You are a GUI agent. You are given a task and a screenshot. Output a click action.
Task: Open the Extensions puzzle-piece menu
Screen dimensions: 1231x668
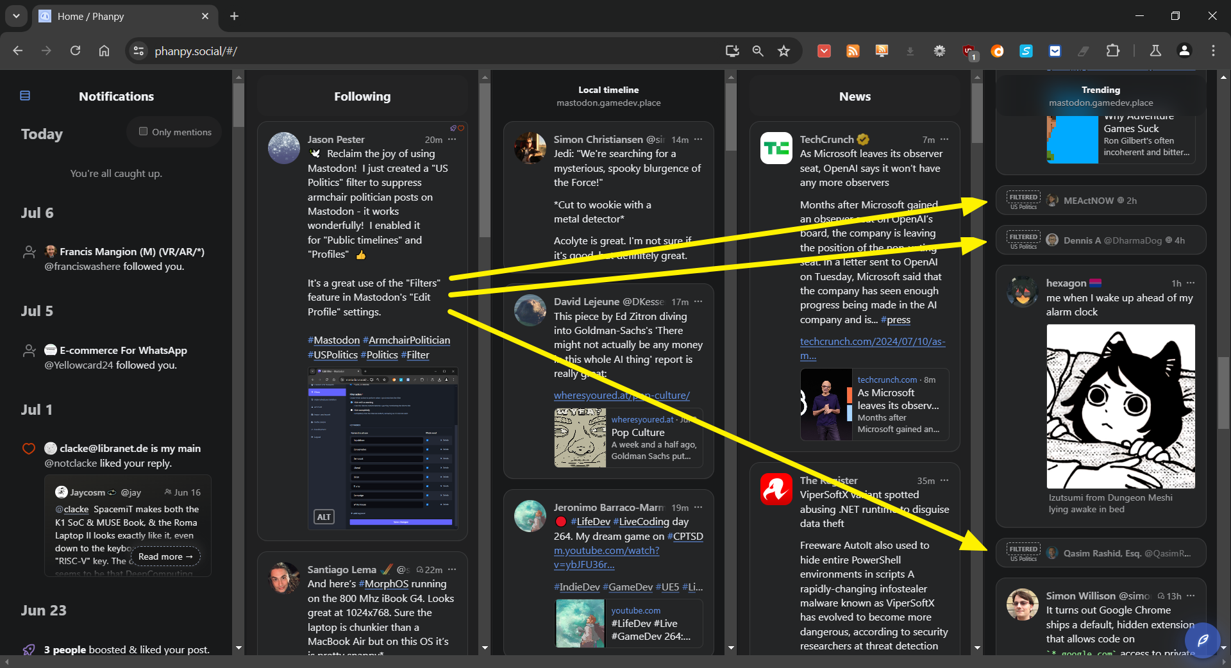[x=1113, y=51]
